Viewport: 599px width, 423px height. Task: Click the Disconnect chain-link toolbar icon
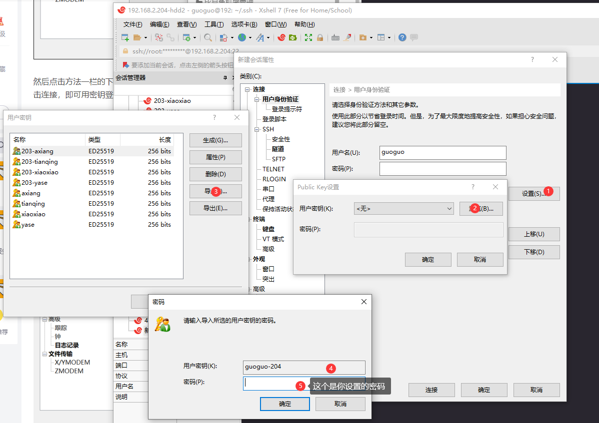(170, 37)
